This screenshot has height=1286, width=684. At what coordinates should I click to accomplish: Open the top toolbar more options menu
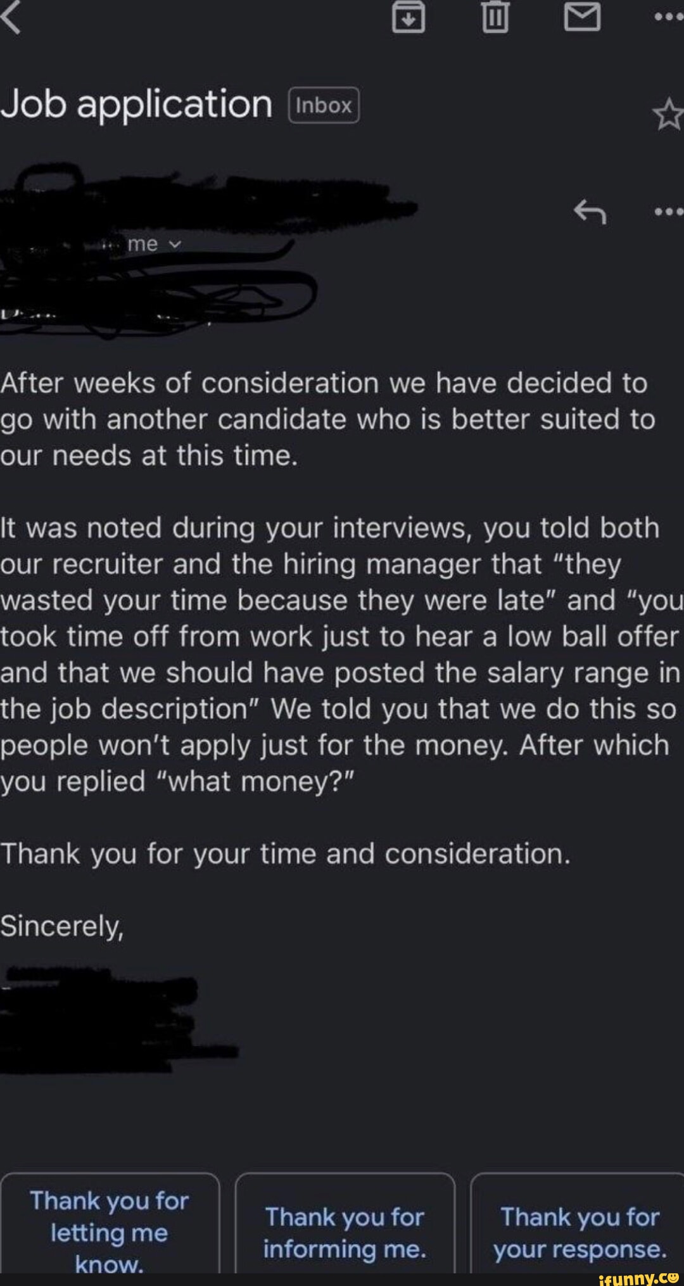pos(668,17)
